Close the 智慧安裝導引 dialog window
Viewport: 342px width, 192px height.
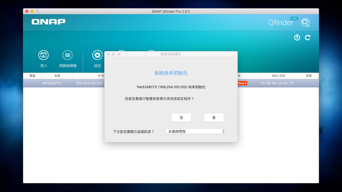click(x=108, y=54)
